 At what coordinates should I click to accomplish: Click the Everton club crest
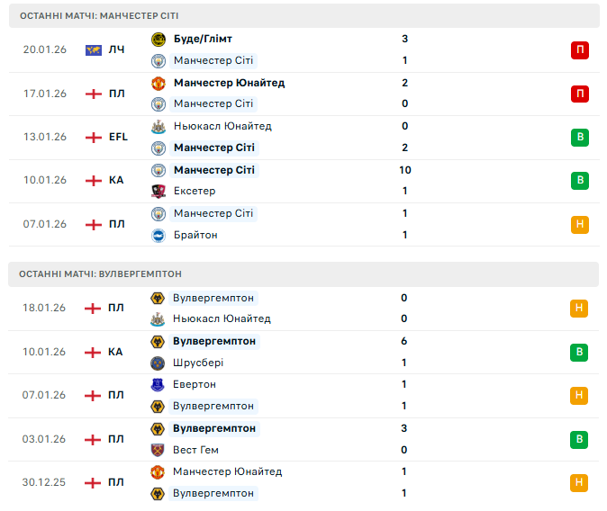(159, 384)
